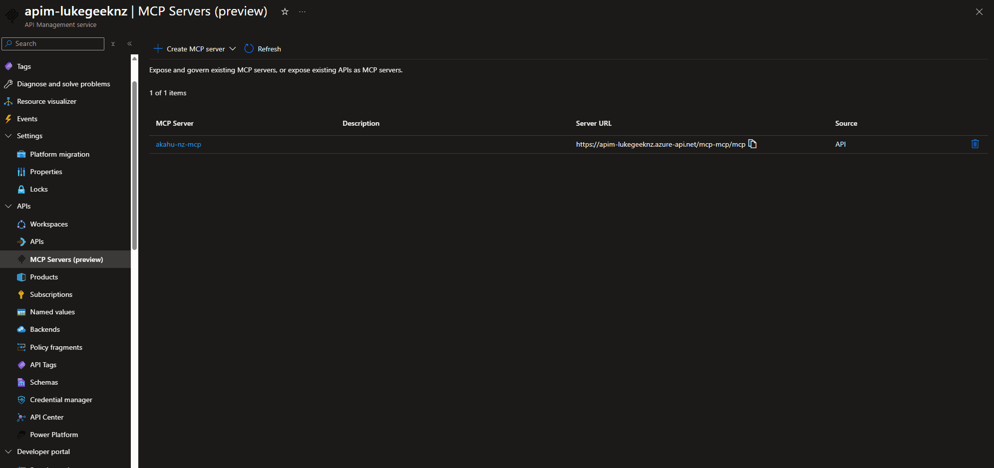
Task: Close the MCP Servers blade
Action: click(x=979, y=12)
